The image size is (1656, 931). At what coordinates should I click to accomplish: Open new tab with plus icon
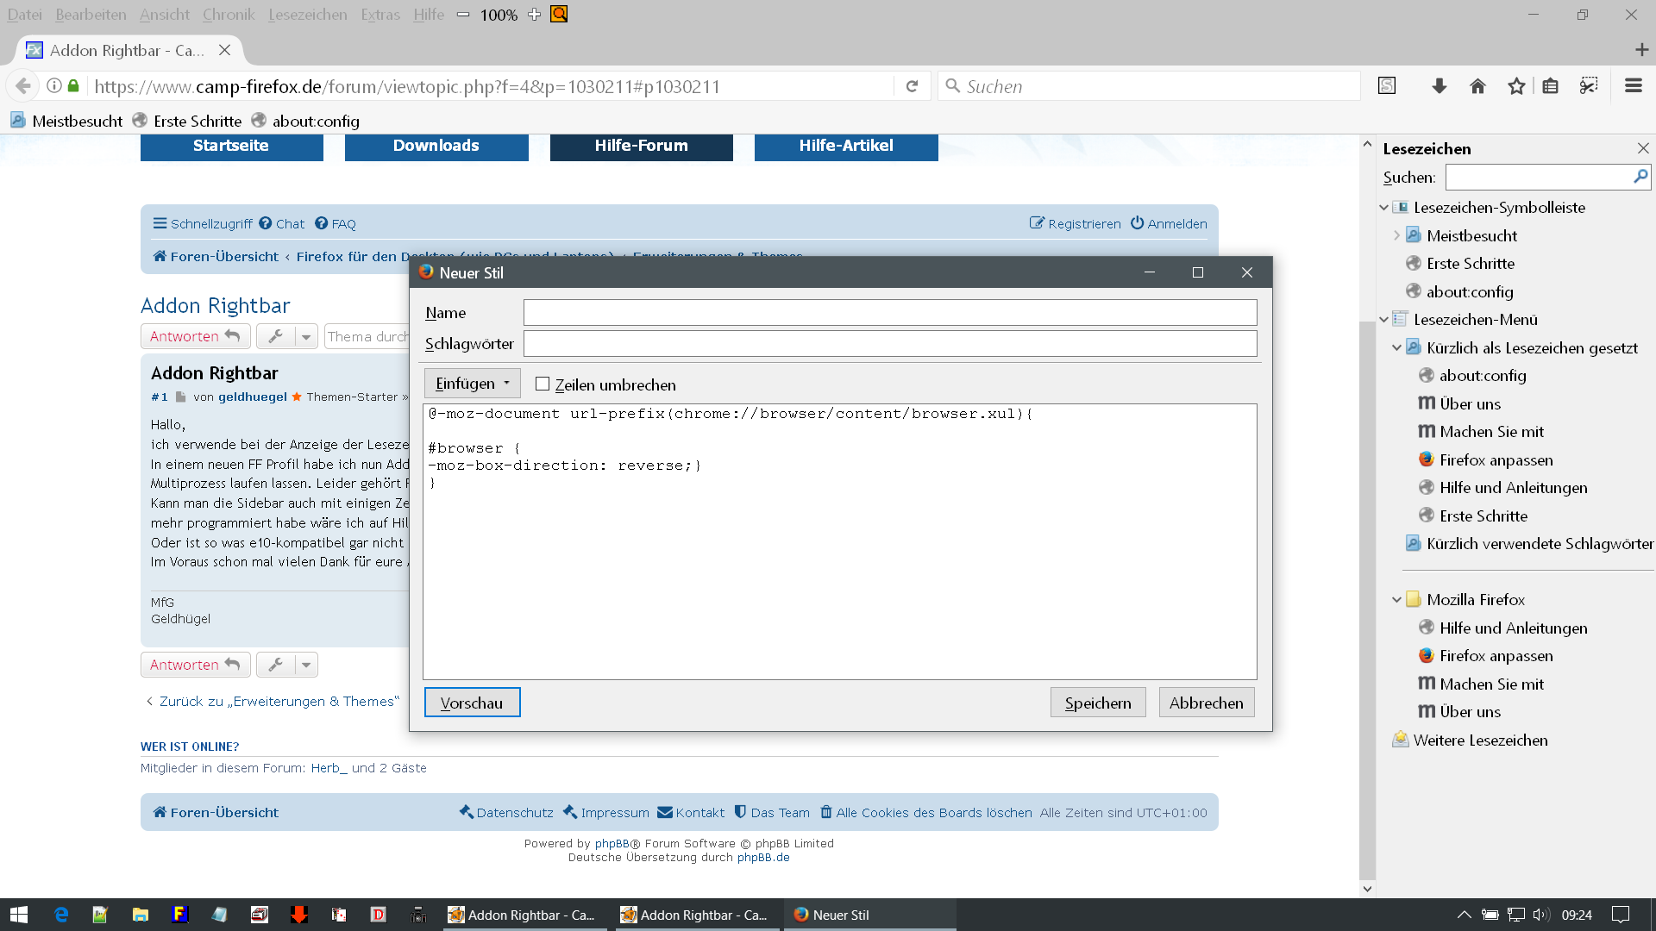[x=1641, y=50]
